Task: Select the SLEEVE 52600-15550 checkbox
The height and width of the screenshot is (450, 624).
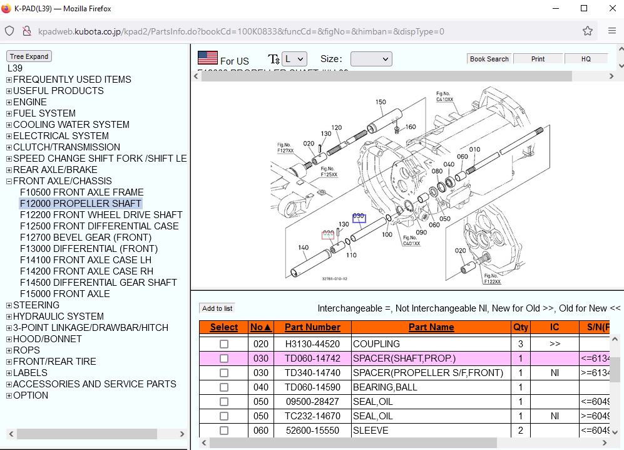Action: click(224, 431)
